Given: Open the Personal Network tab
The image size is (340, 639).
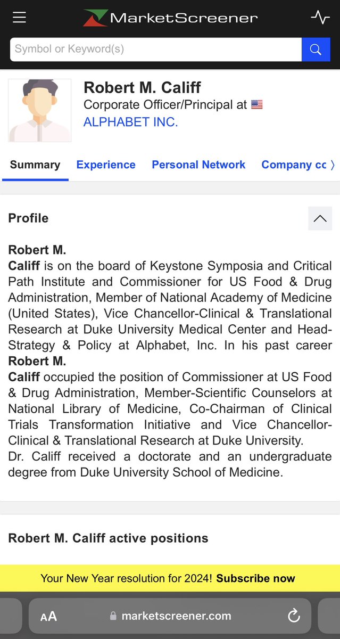Looking at the screenshot, I should click(198, 165).
